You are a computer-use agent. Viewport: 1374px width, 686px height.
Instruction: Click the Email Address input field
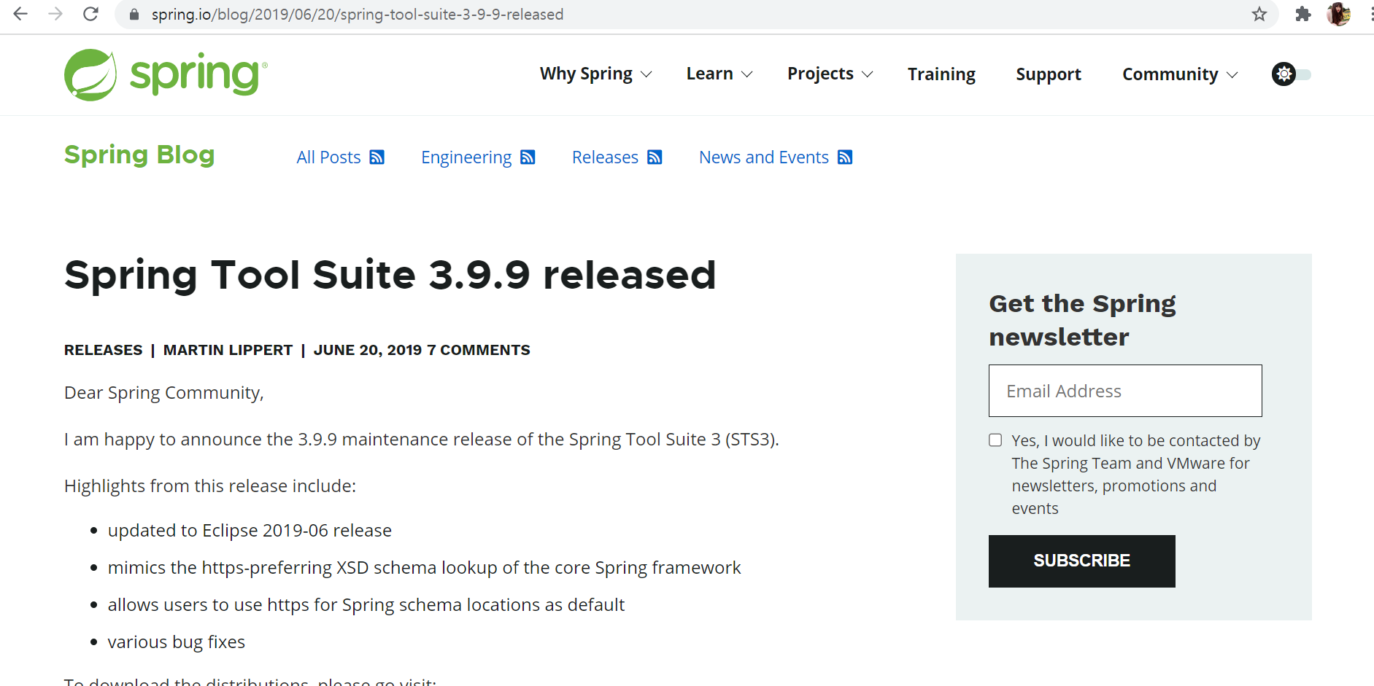click(1125, 391)
